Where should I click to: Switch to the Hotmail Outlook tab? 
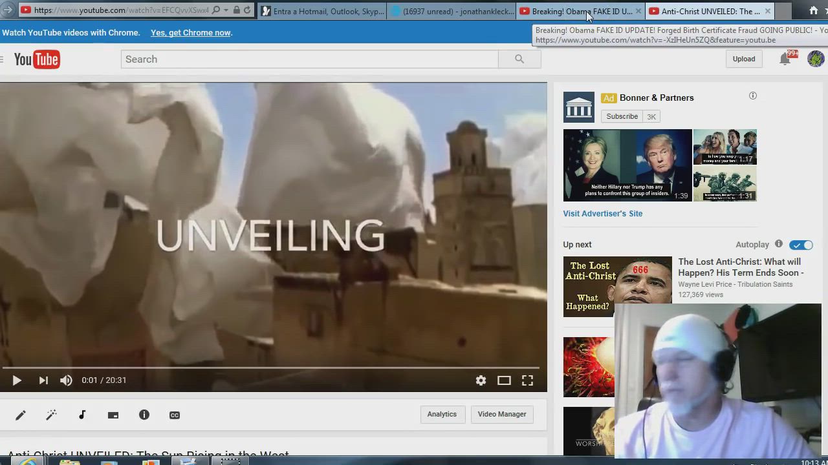323,11
